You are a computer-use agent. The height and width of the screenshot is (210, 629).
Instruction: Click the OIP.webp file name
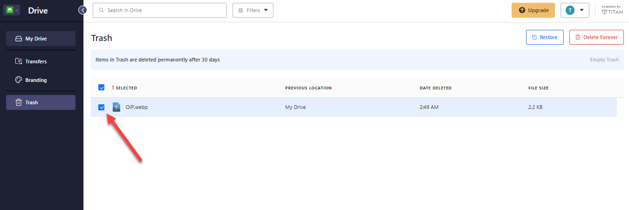137,107
